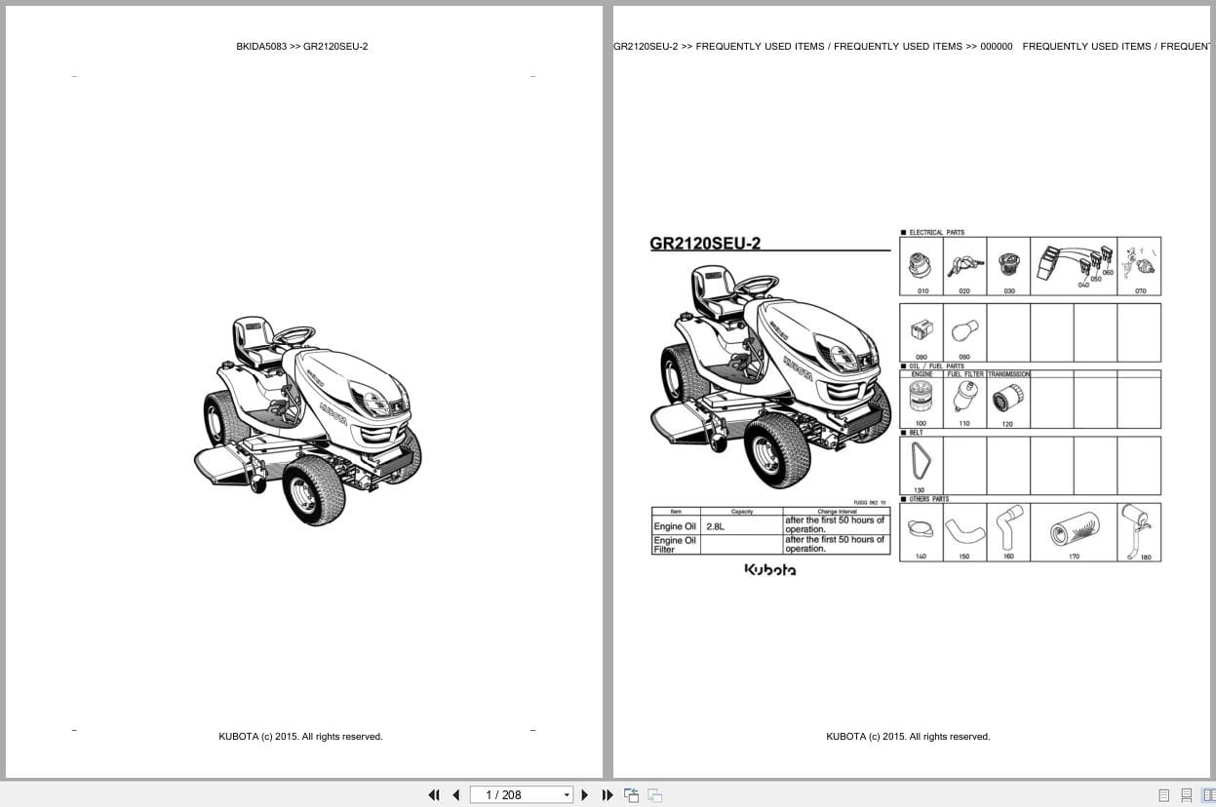Screen dimensions: 1216x807
Task: Click transmission filter part 120
Action: (x=1008, y=403)
